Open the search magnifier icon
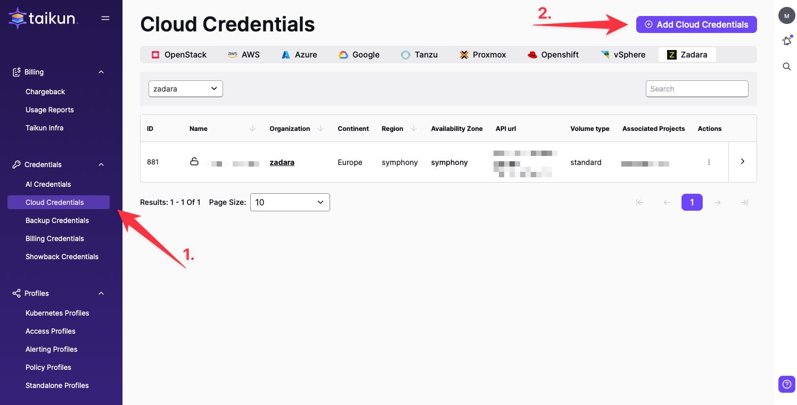Viewport: 797px width, 405px height. pos(787,67)
